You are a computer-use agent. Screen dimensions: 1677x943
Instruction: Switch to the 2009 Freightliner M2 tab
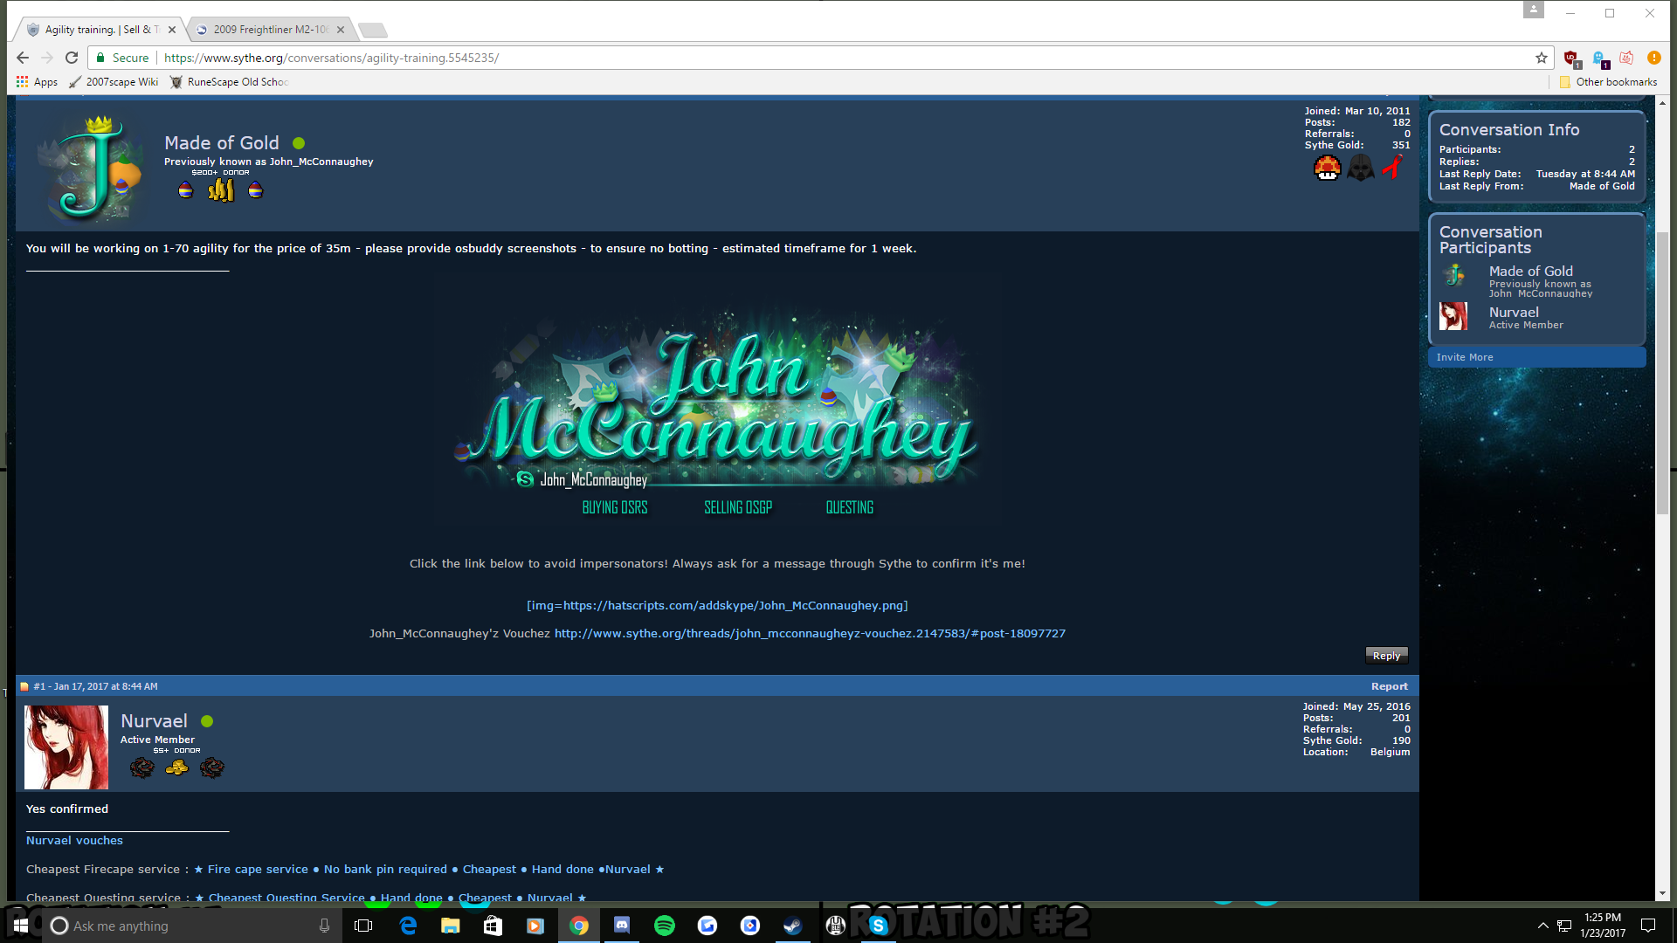pos(269,30)
